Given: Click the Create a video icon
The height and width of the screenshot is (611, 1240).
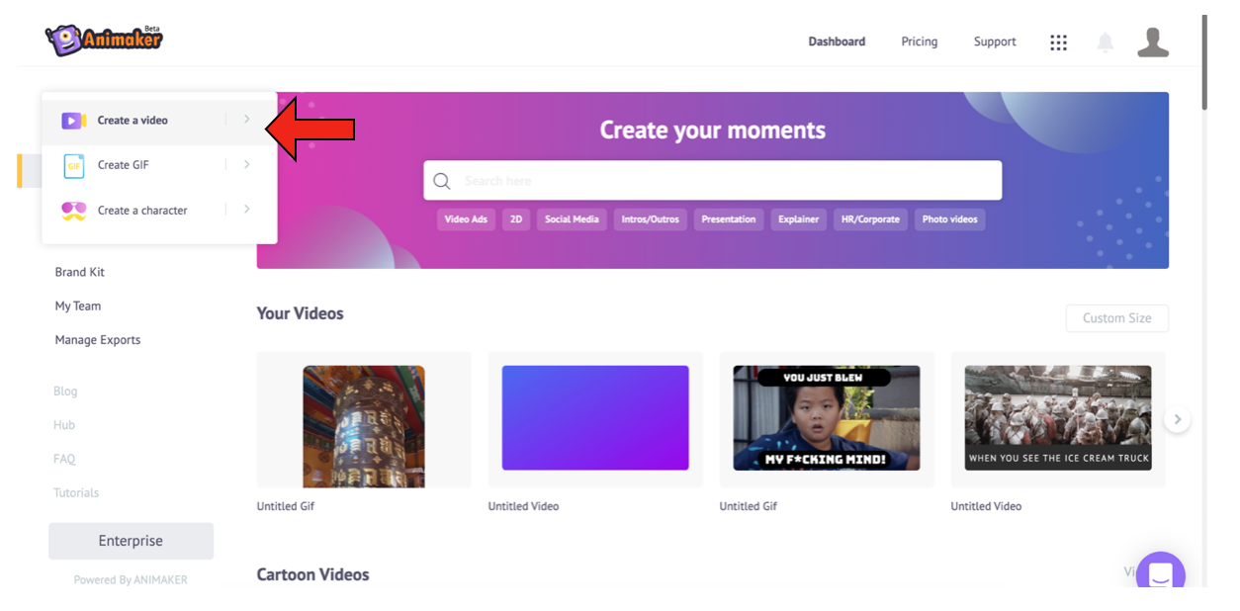Looking at the screenshot, I should [73, 121].
